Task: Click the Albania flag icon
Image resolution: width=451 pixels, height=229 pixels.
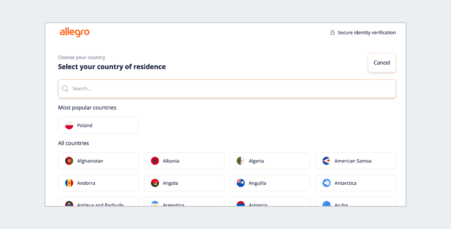Action: [155, 161]
